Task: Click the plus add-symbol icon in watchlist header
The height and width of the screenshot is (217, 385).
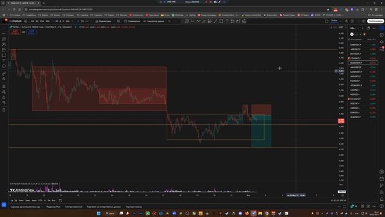Action: click(363, 28)
